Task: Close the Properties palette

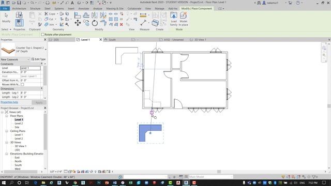Action: [x=45, y=40]
